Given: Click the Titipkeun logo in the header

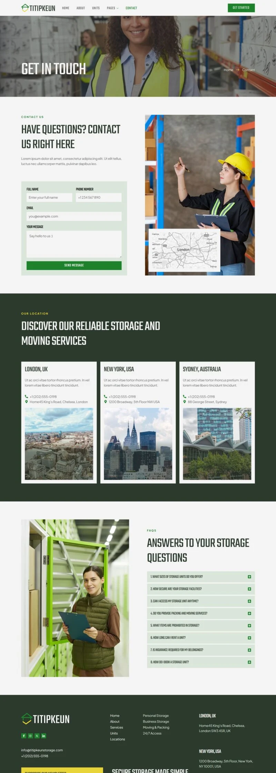Looking at the screenshot, I should click(x=38, y=8).
